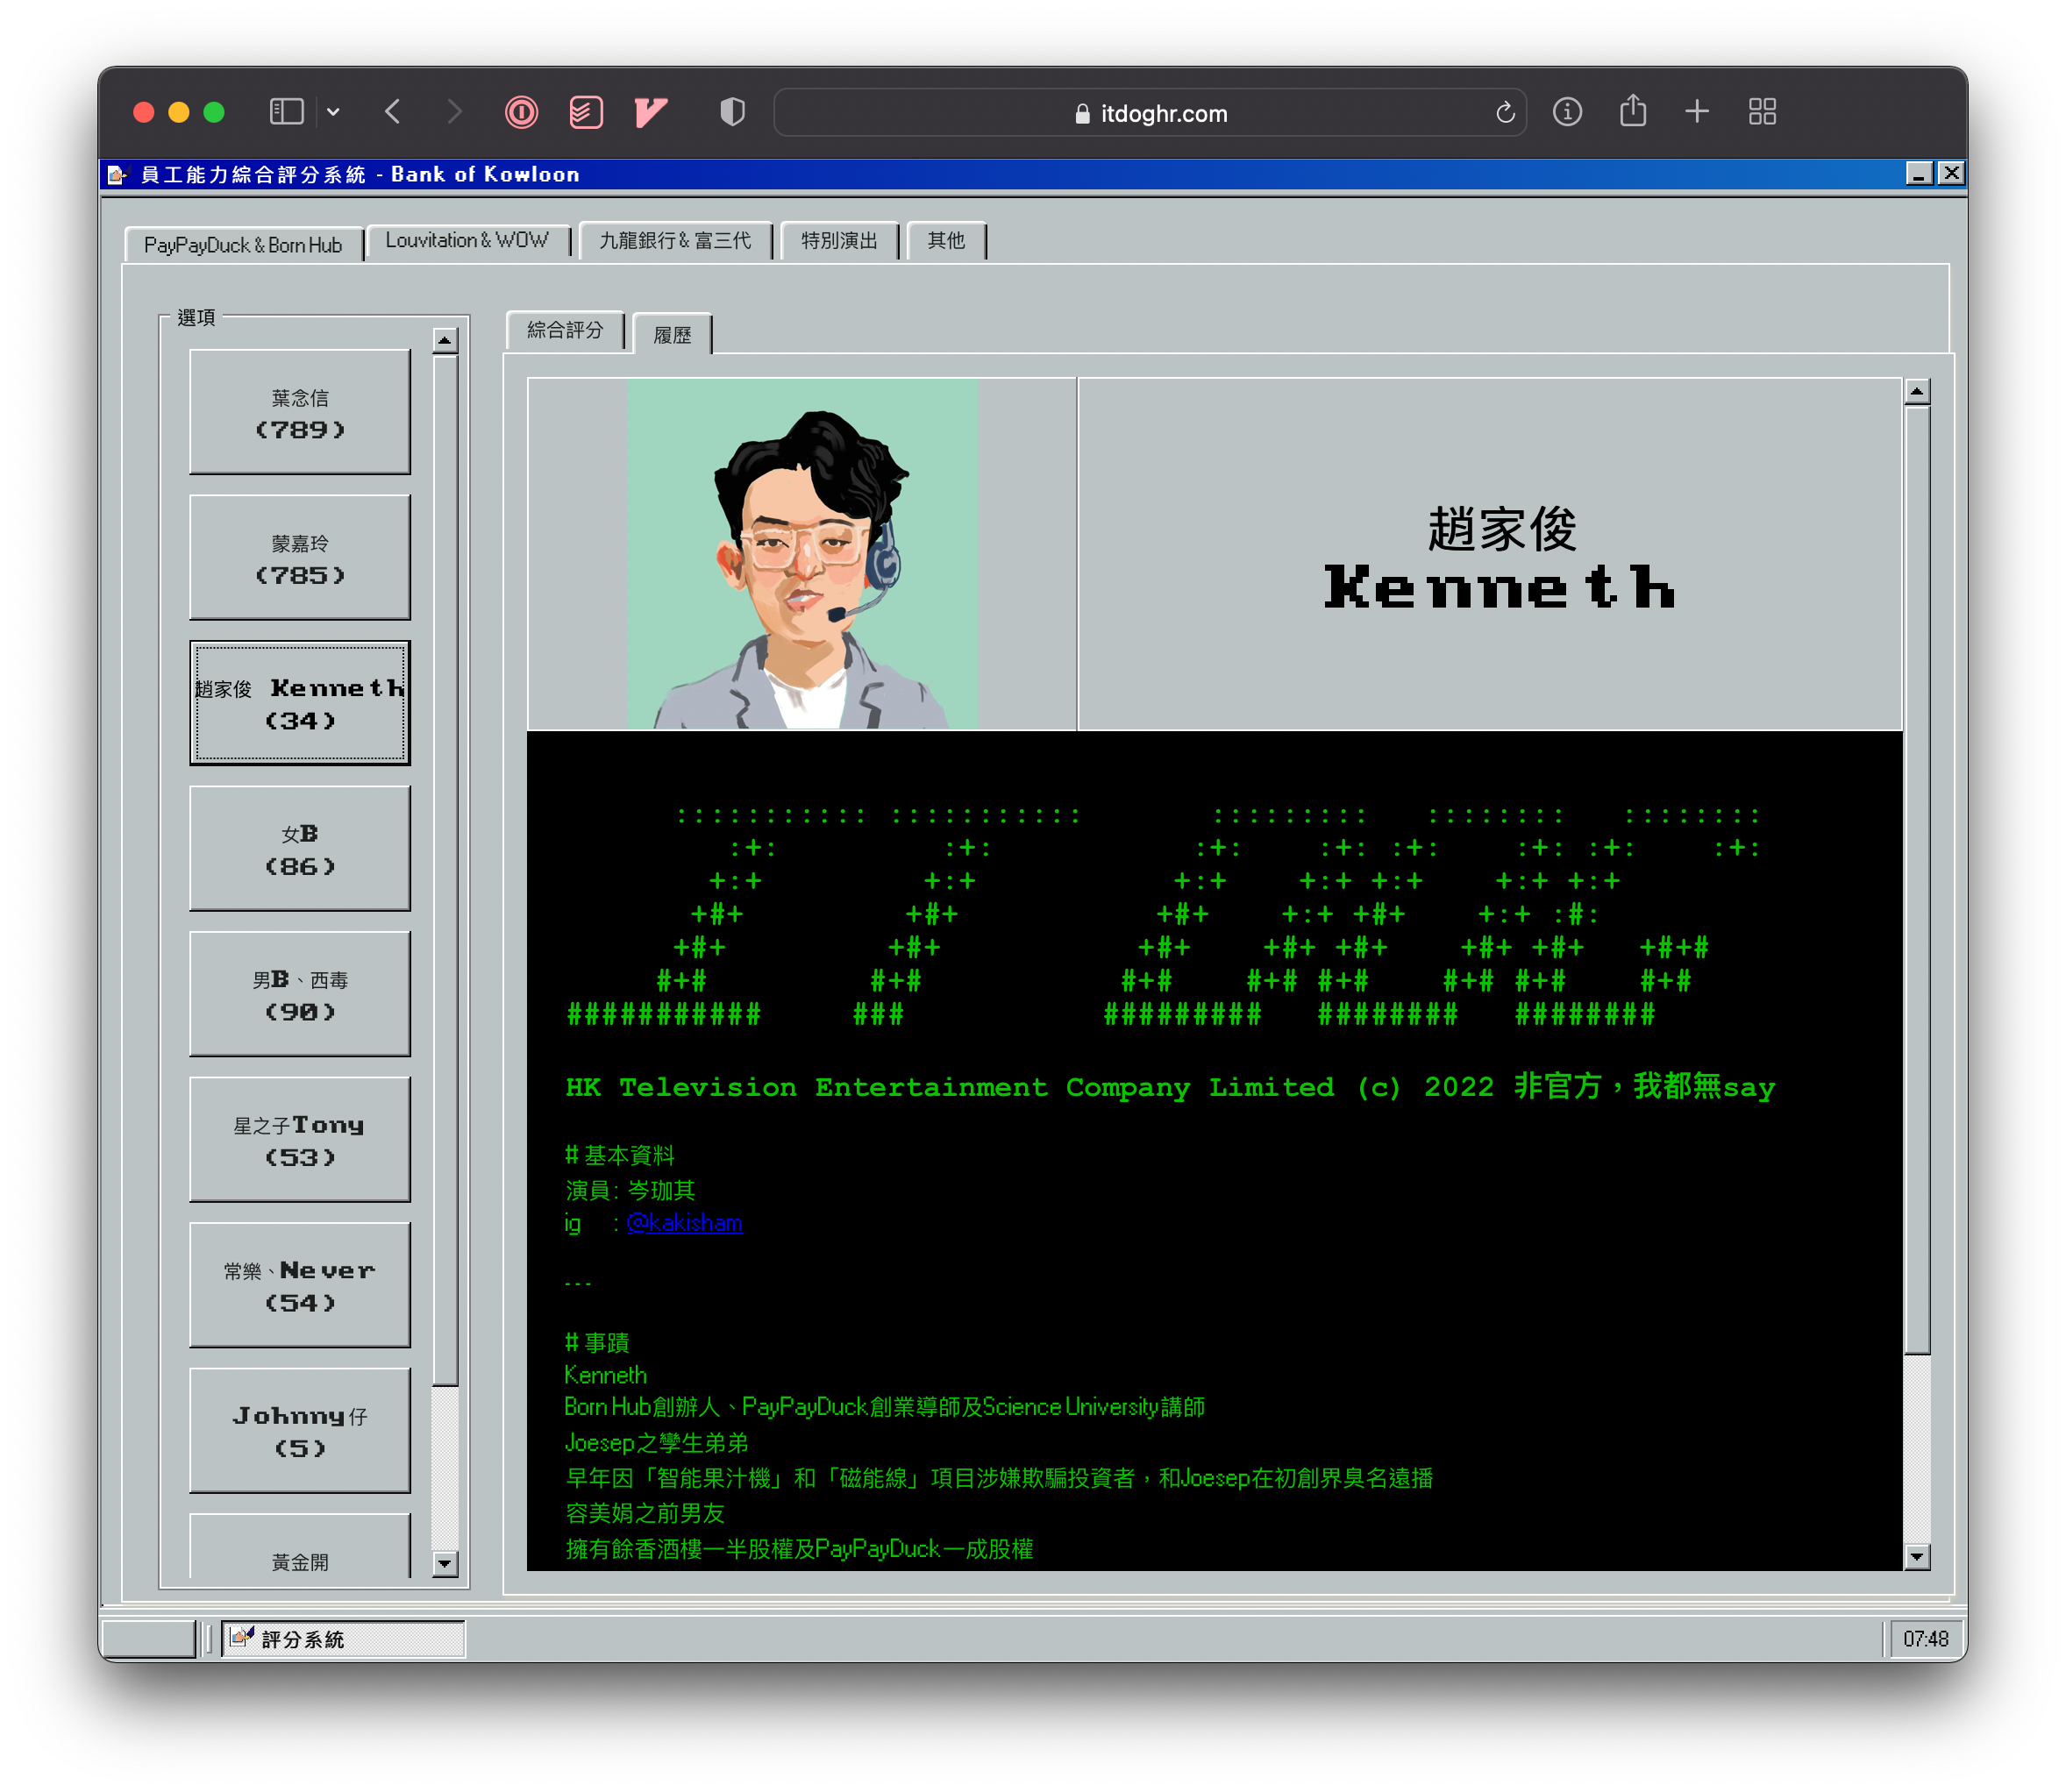Click the itdoghr.com address bar
This screenshot has height=1792, width=2066.
pos(1150,113)
